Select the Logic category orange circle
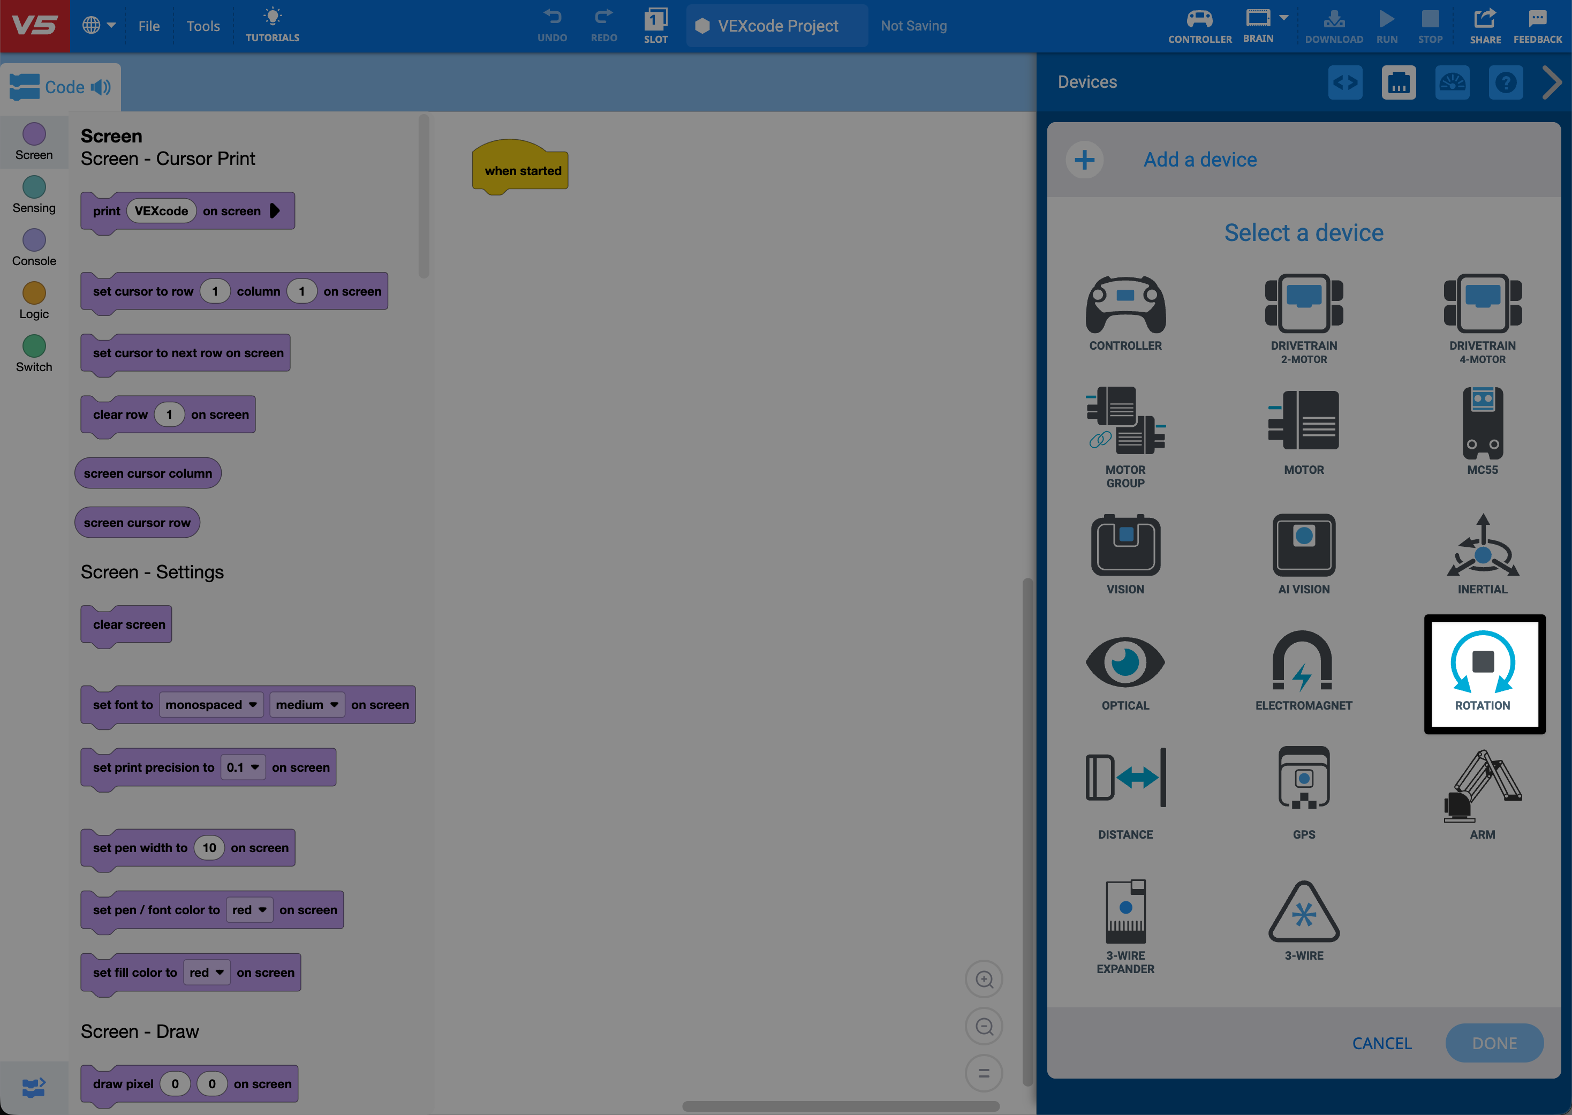Screen dimensions: 1572x1115 [x=34, y=293]
